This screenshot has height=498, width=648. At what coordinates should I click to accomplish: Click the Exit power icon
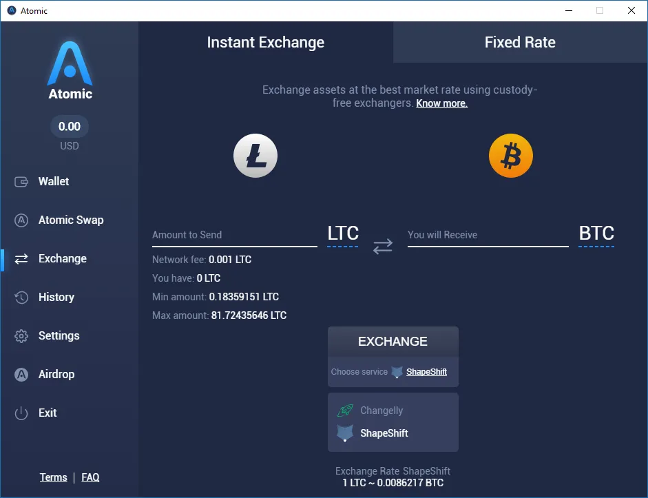21,413
